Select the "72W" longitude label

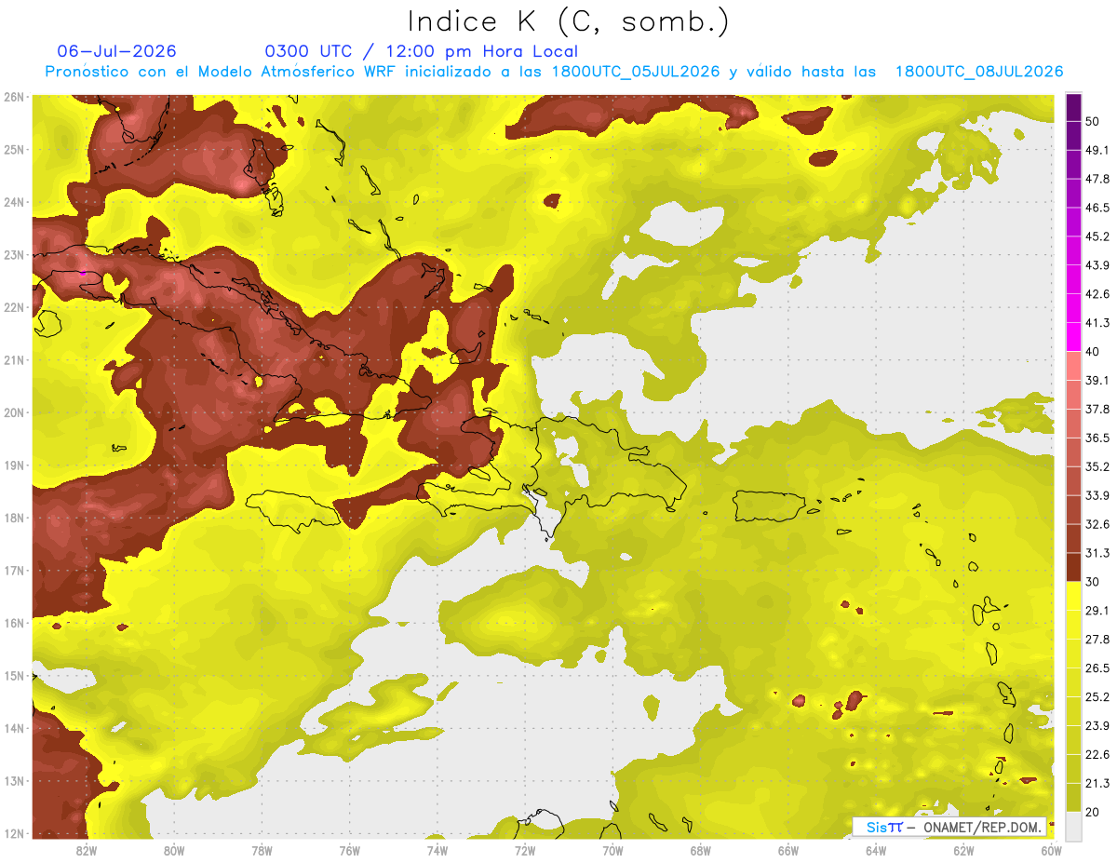coord(525,851)
